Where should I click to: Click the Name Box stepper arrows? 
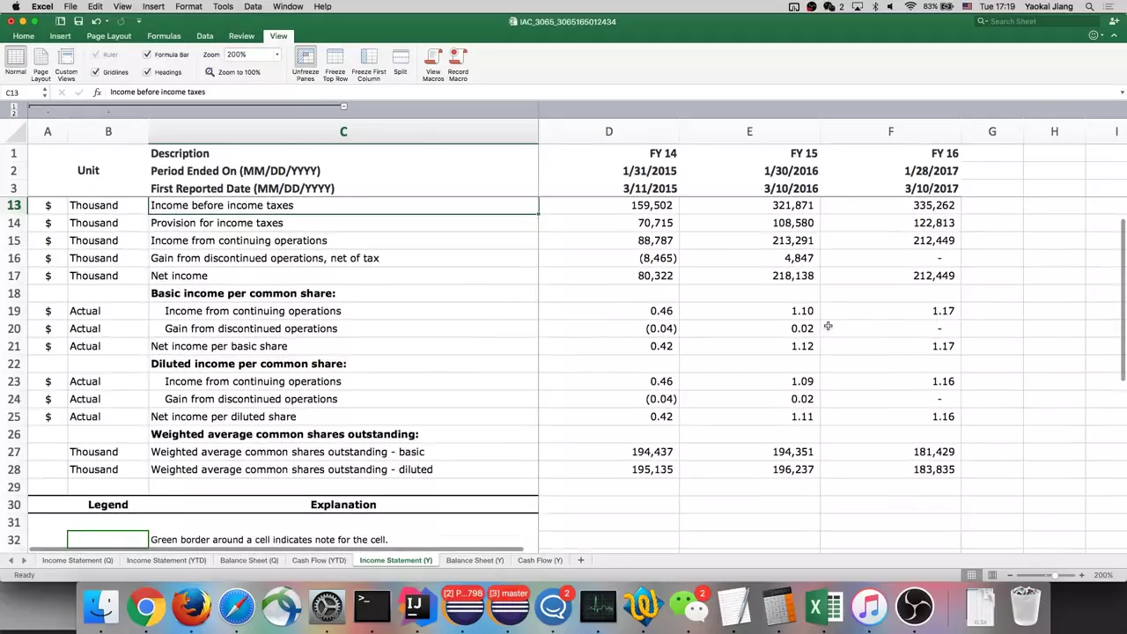point(44,92)
